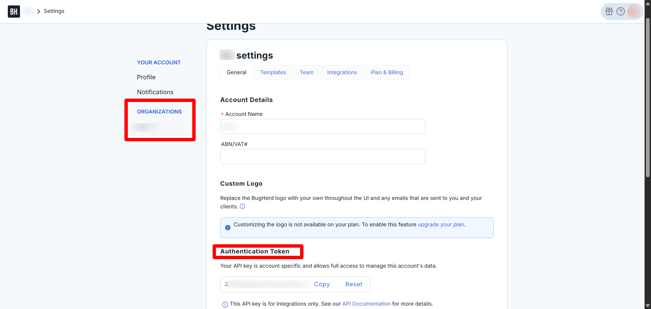Open Notifications settings in the sidebar
The height and width of the screenshot is (309, 651).
click(155, 92)
